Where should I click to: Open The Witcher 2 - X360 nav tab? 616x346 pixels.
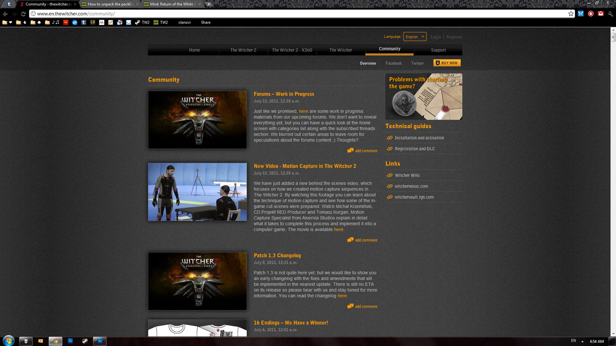pyautogui.click(x=292, y=50)
